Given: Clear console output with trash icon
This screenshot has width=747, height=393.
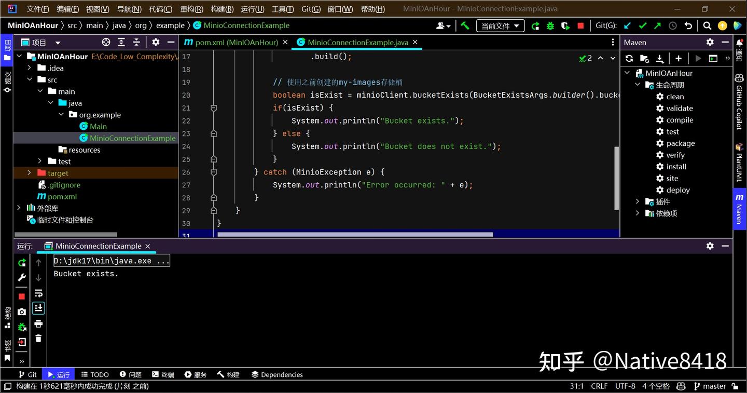Looking at the screenshot, I should pos(38,338).
